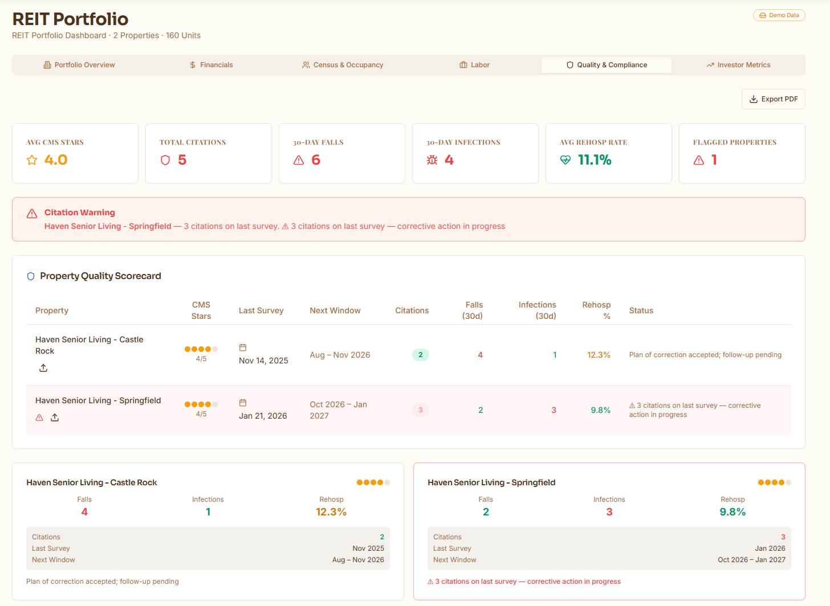
Task: Click the calendar icon beside Nov 14, 2025
Action: click(x=243, y=346)
